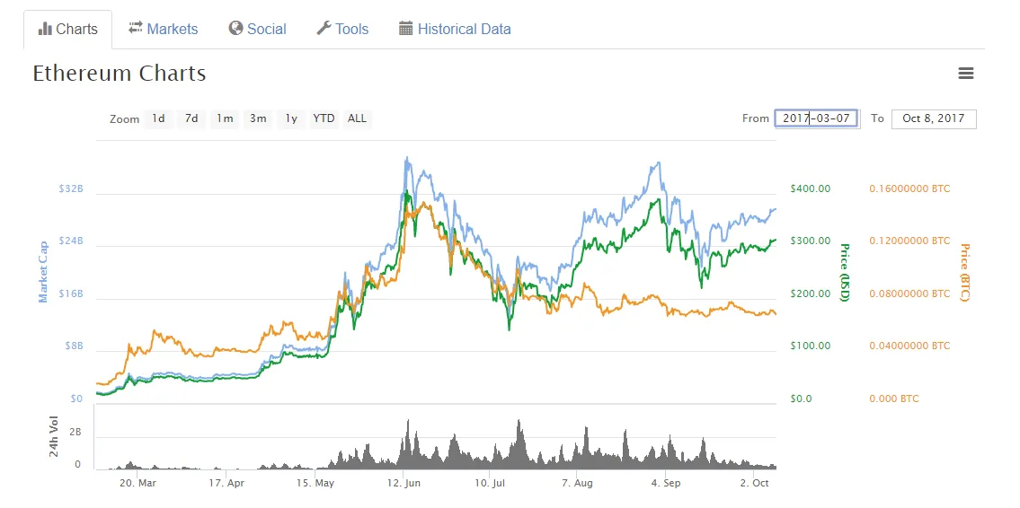Open the Social tab
Screen dimensions: 1020x508
click(258, 30)
